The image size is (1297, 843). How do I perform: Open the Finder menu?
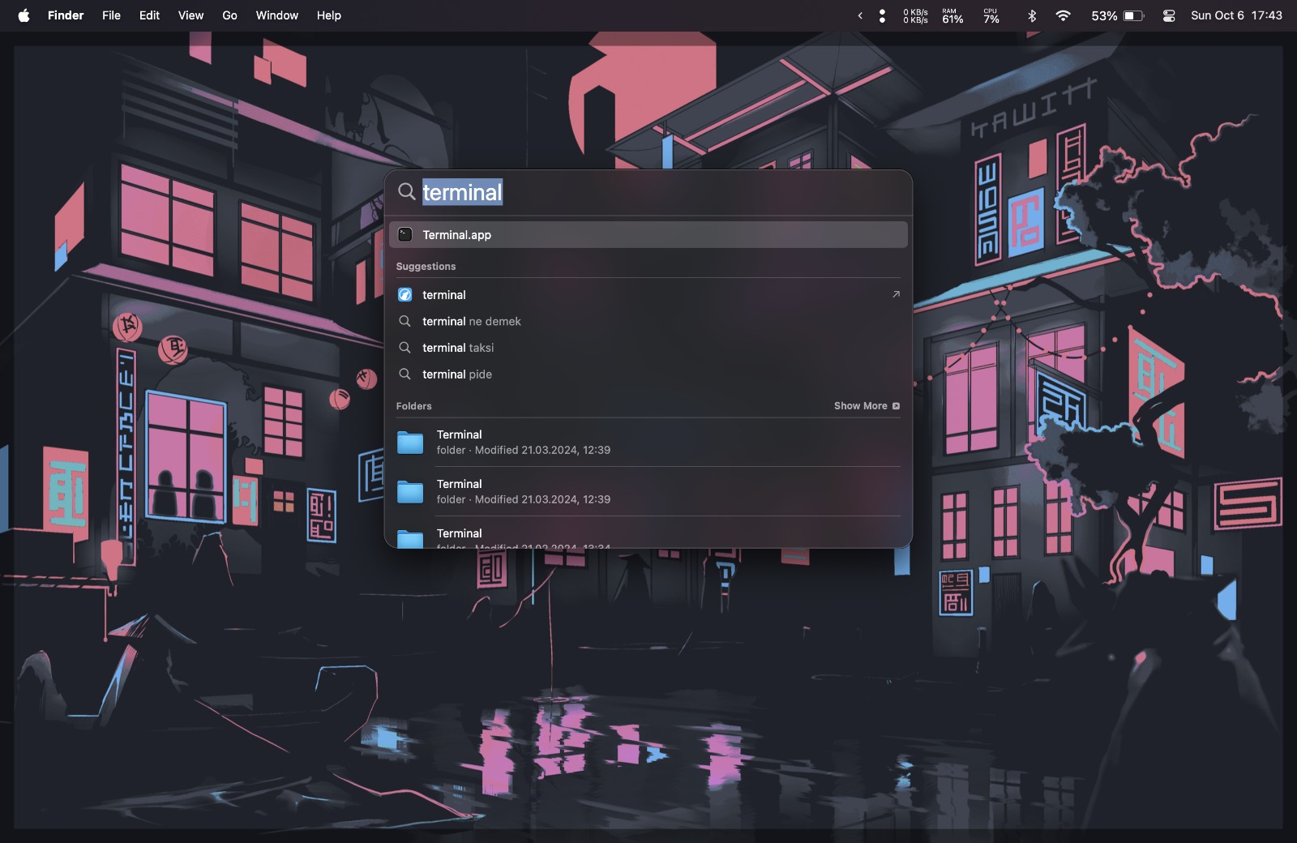[66, 15]
